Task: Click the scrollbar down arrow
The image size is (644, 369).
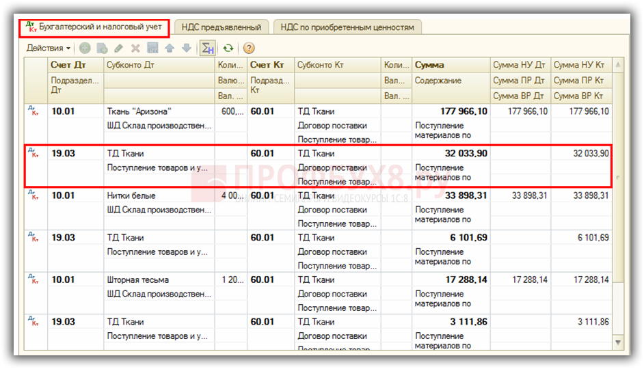Action: click(x=618, y=343)
